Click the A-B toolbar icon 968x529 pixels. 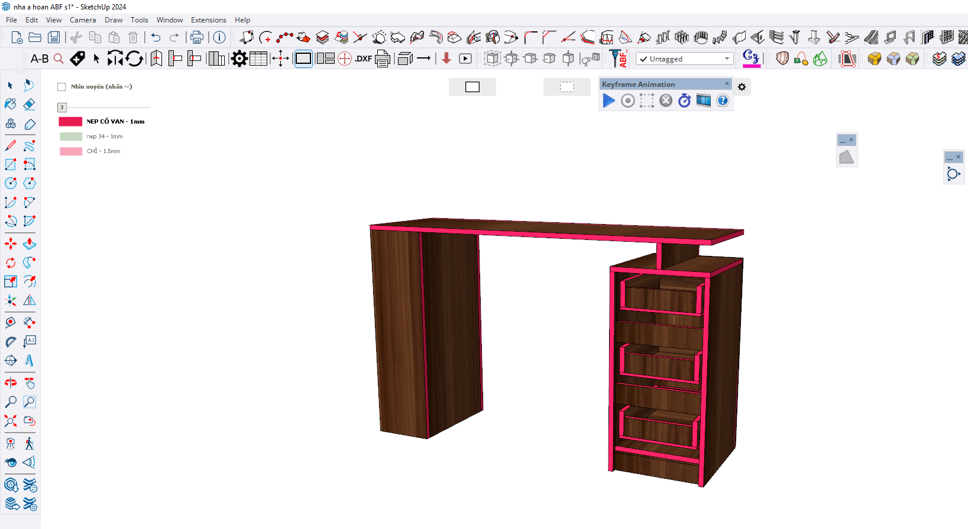click(x=39, y=59)
